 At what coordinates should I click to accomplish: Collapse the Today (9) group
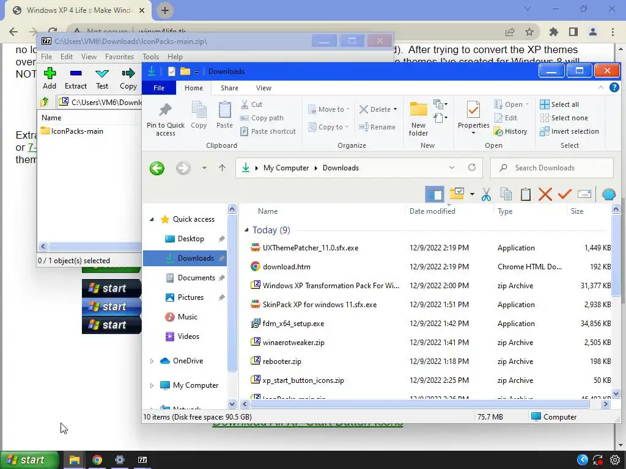coord(246,230)
